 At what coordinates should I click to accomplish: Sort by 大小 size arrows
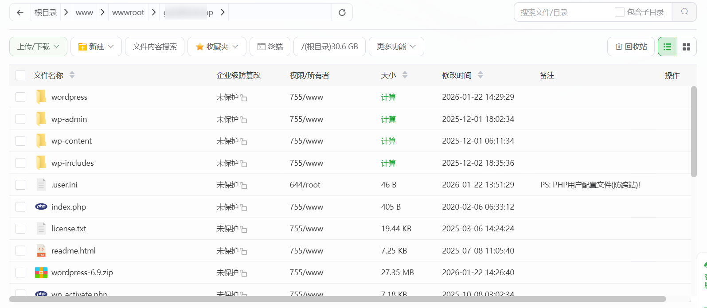coord(405,75)
